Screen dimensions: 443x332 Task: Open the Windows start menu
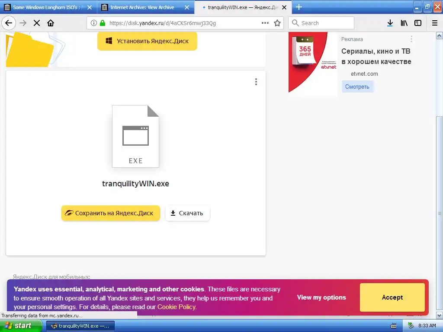20,326
